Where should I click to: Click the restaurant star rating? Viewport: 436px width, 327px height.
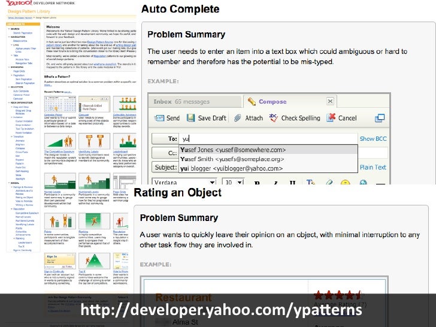(x=337, y=295)
